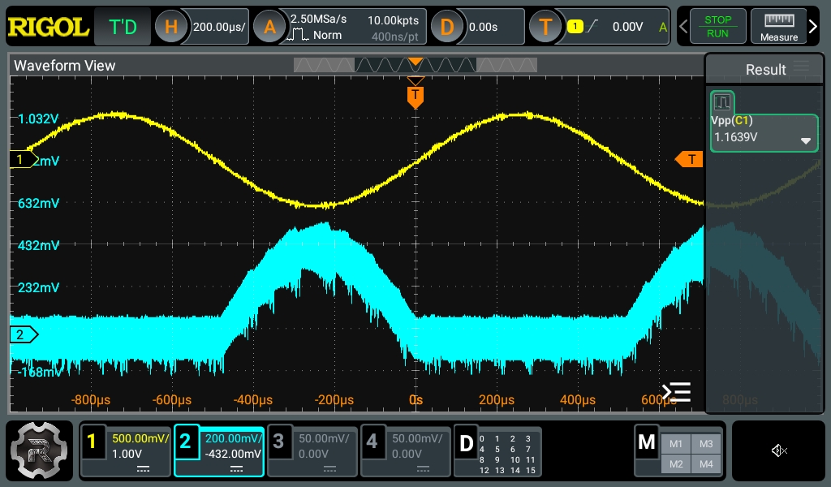
Task: Toggle math M2 button
Action: point(676,463)
